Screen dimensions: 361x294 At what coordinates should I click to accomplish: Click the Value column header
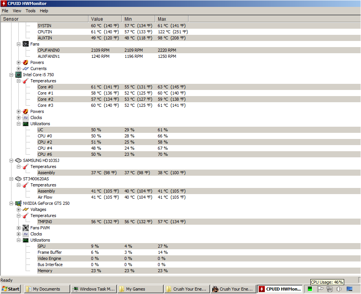tap(105, 19)
